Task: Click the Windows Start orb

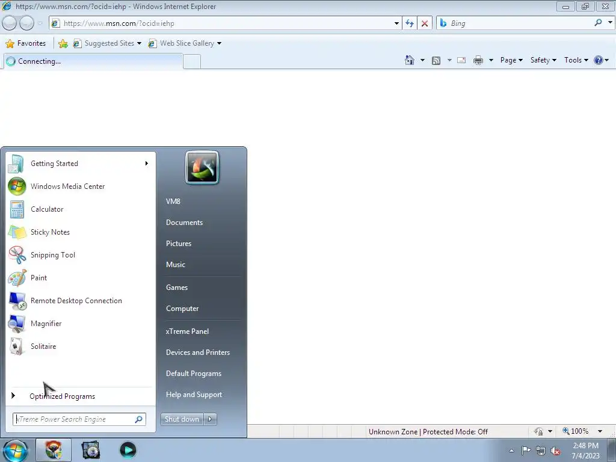Action: coord(15,450)
